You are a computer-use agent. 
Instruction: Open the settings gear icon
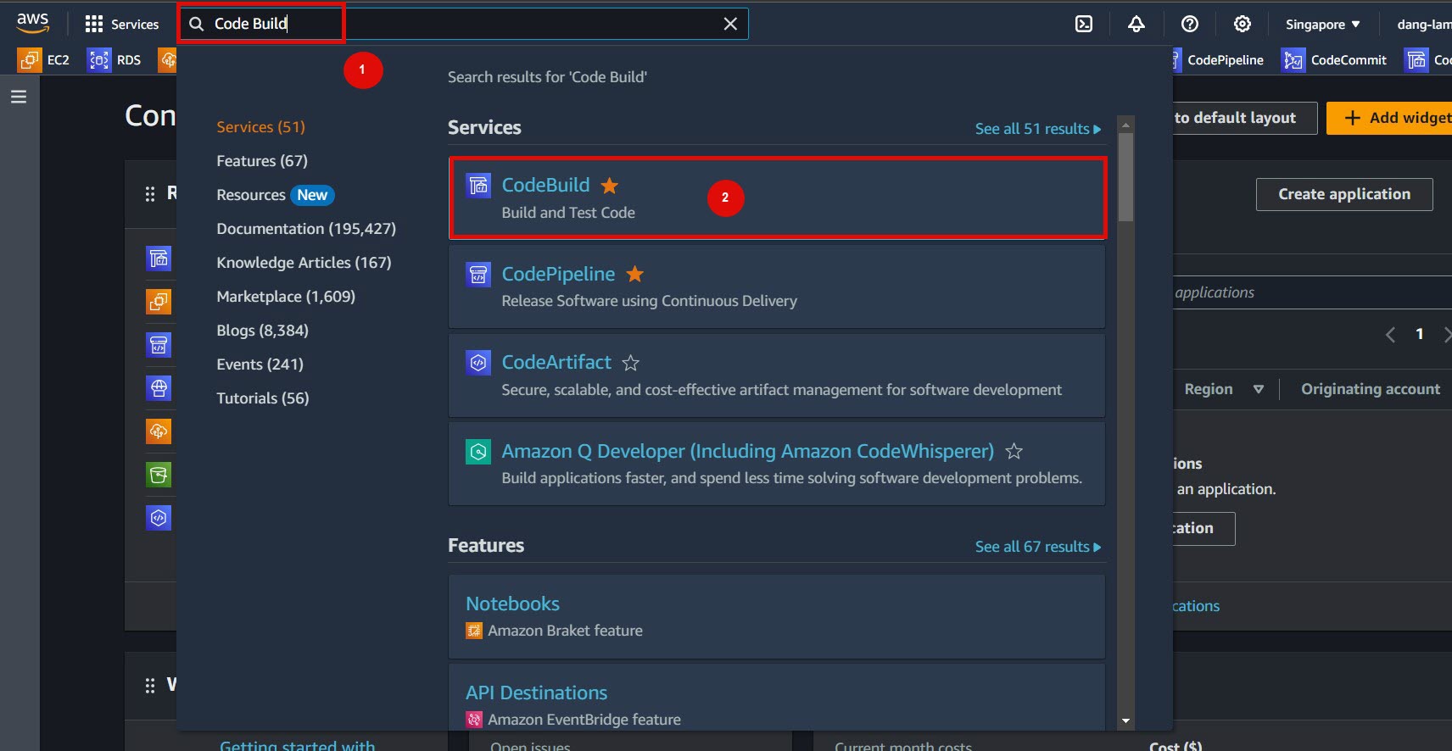[x=1243, y=24]
